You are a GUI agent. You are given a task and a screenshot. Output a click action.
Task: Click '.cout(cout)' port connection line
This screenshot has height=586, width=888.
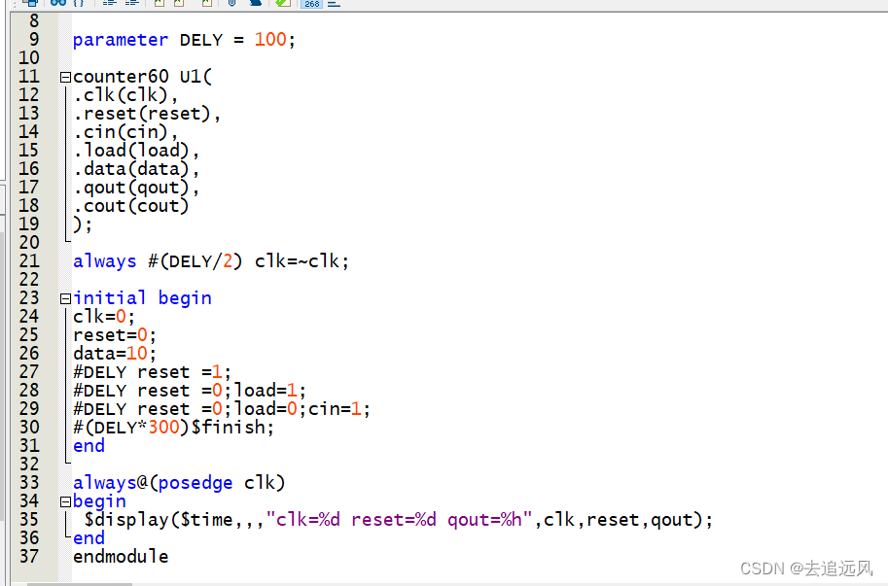click(x=131, y=206)
